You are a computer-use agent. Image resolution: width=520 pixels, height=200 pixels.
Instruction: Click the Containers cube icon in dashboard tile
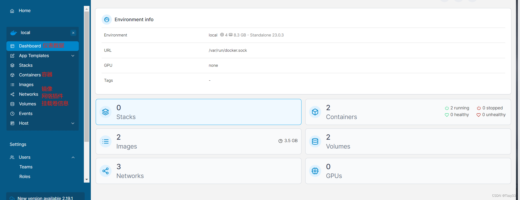pyautogui.click(x=315, y=112)
